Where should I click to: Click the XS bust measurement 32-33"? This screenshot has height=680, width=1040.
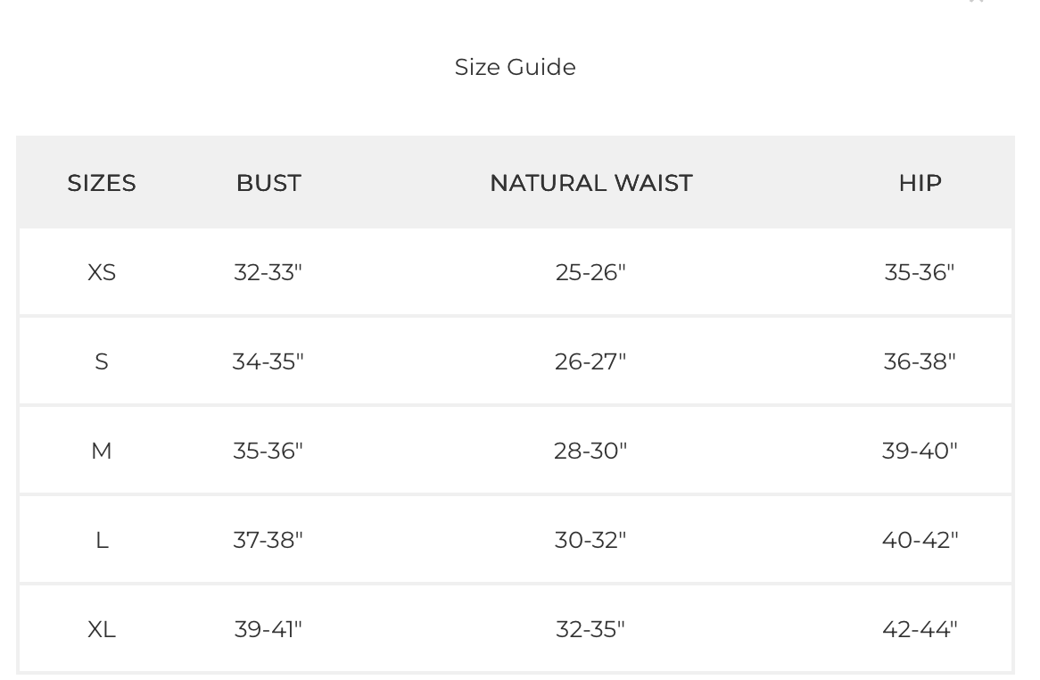[268, 272]
